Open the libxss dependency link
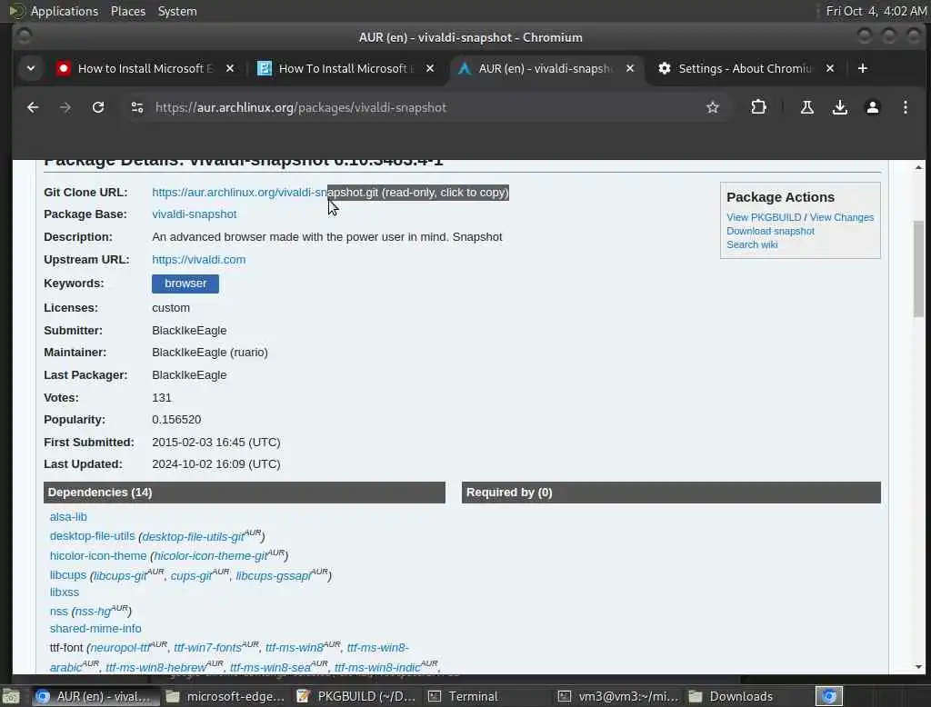The image size is (931, 707). 65,592
